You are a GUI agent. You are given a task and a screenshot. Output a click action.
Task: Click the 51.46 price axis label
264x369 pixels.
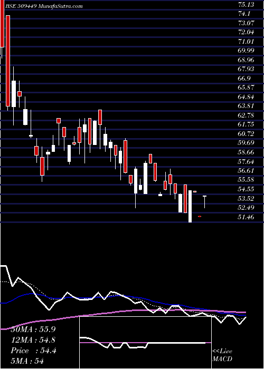(246, 217)
